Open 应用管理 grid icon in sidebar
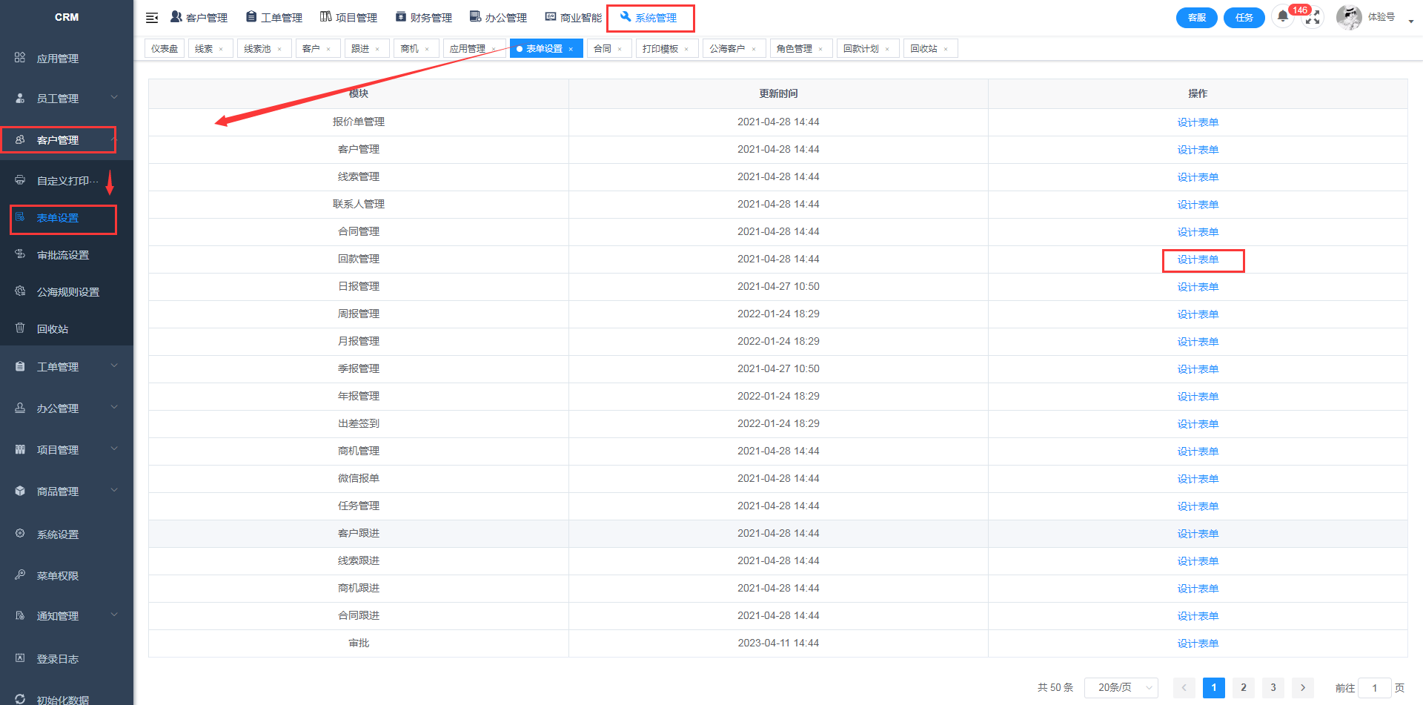The height and width of the screenshot is (705, 1423). [20, 58]
